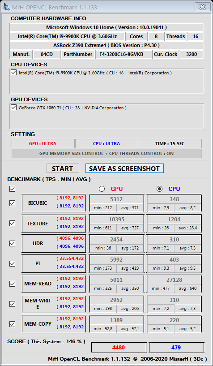213x366 pixels.
Task: Click the PI GPU score 5992
Action: (116, 259)
